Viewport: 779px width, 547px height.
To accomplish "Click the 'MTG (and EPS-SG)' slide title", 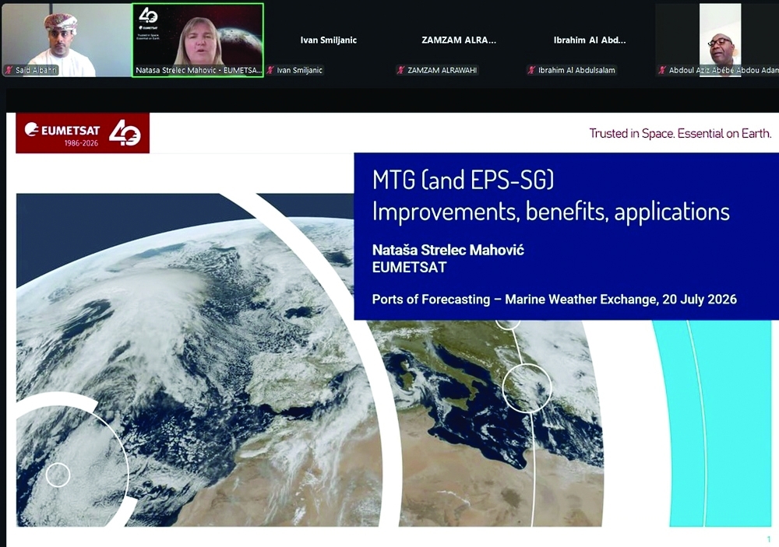I will [463, 180].
